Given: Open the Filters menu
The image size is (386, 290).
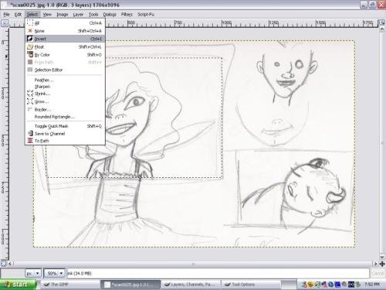Looking at the screenshot, I should click(127, 15).
